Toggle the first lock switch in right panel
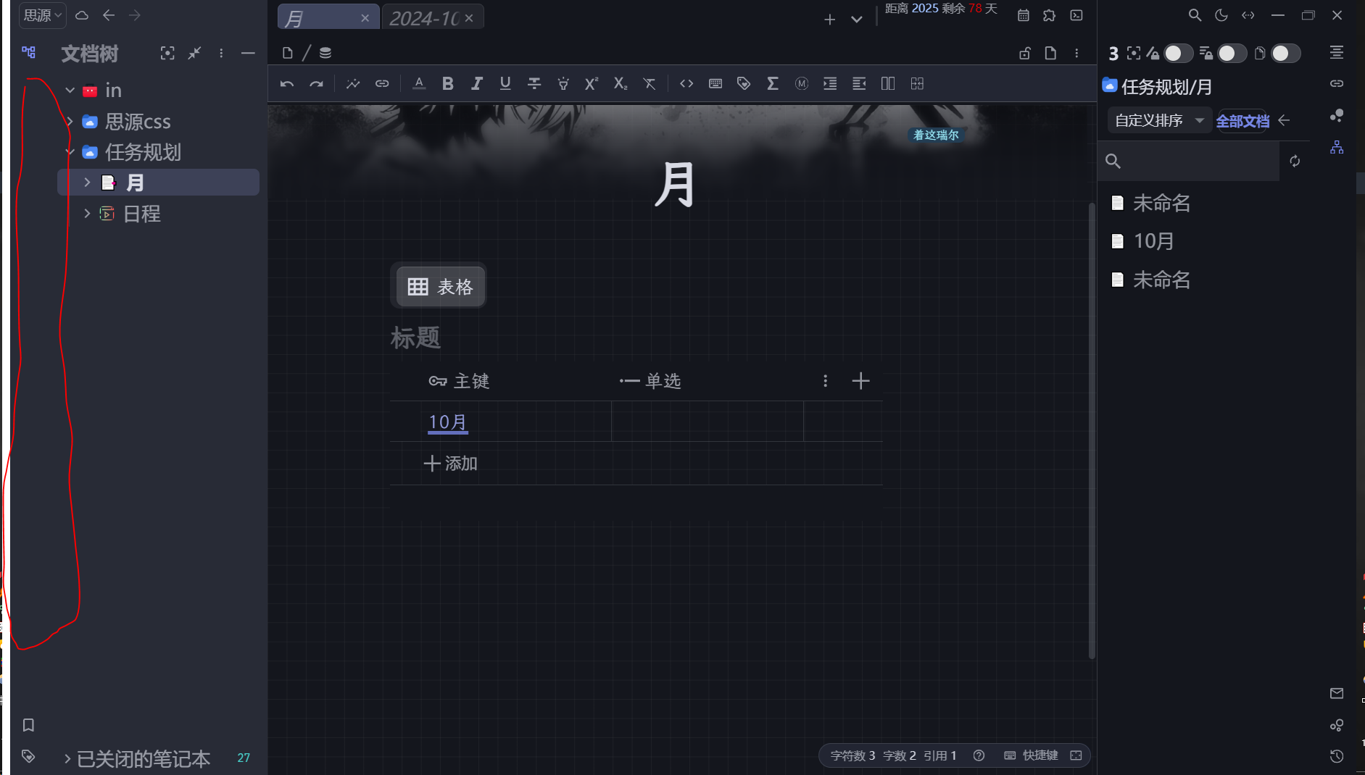 (x=1178, y=54)
